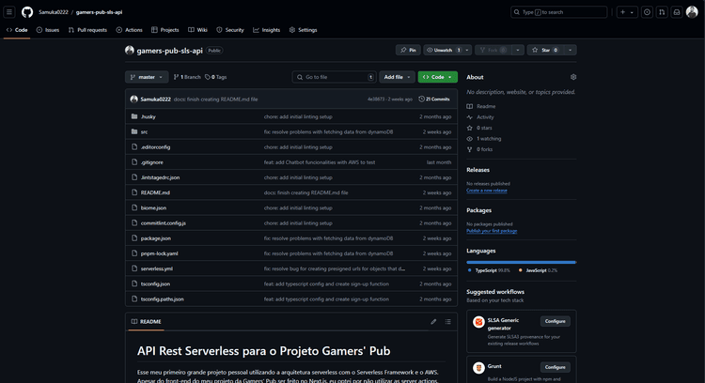This screenshot has width=705, height=383.
Task: Click the file icon beside biome.json
Action: click(x=134, y=207)
